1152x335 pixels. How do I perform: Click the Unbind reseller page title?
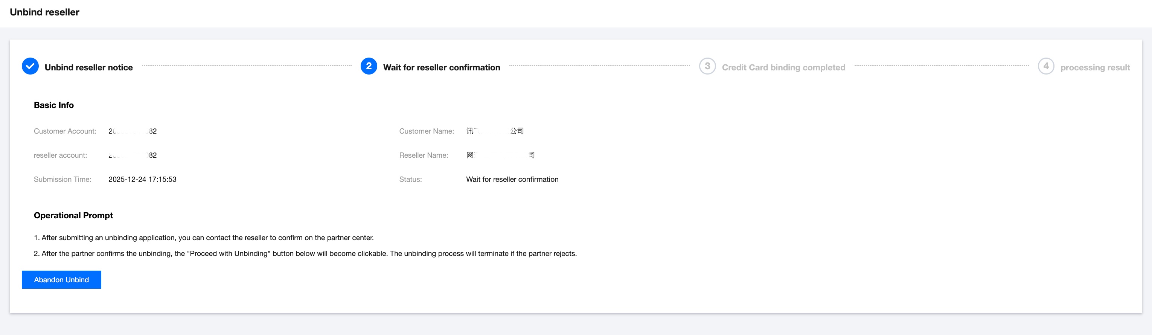(44, 12)
